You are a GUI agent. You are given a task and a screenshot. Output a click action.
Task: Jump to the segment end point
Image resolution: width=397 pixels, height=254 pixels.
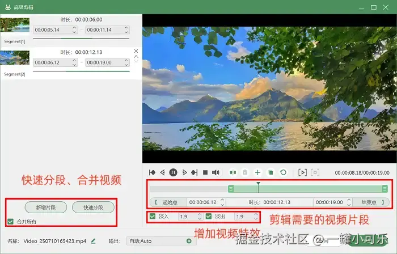click(195, 172)
